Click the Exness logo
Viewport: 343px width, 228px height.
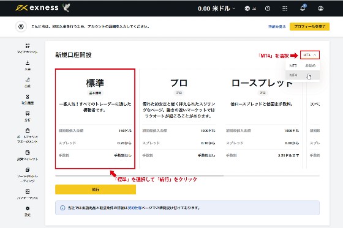[x=37, y=8]
